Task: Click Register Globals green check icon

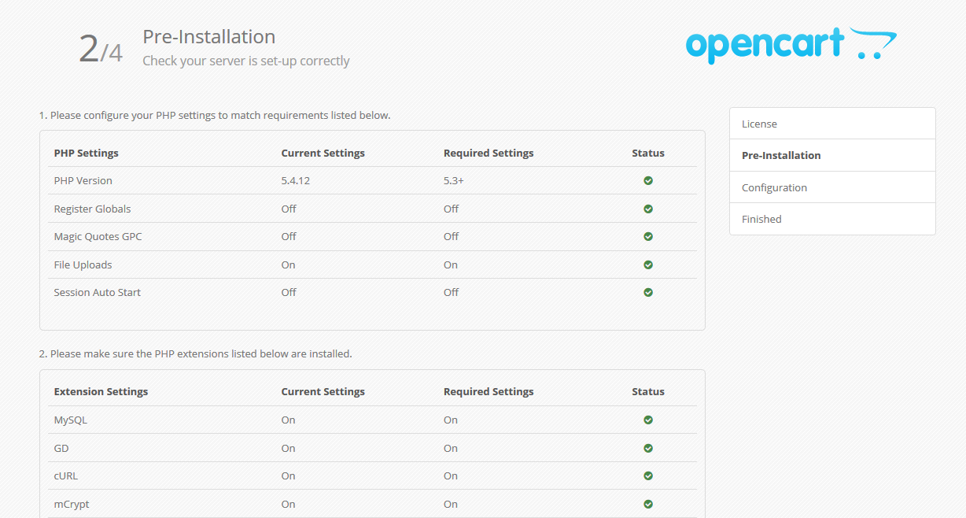Action: [648, 209]
